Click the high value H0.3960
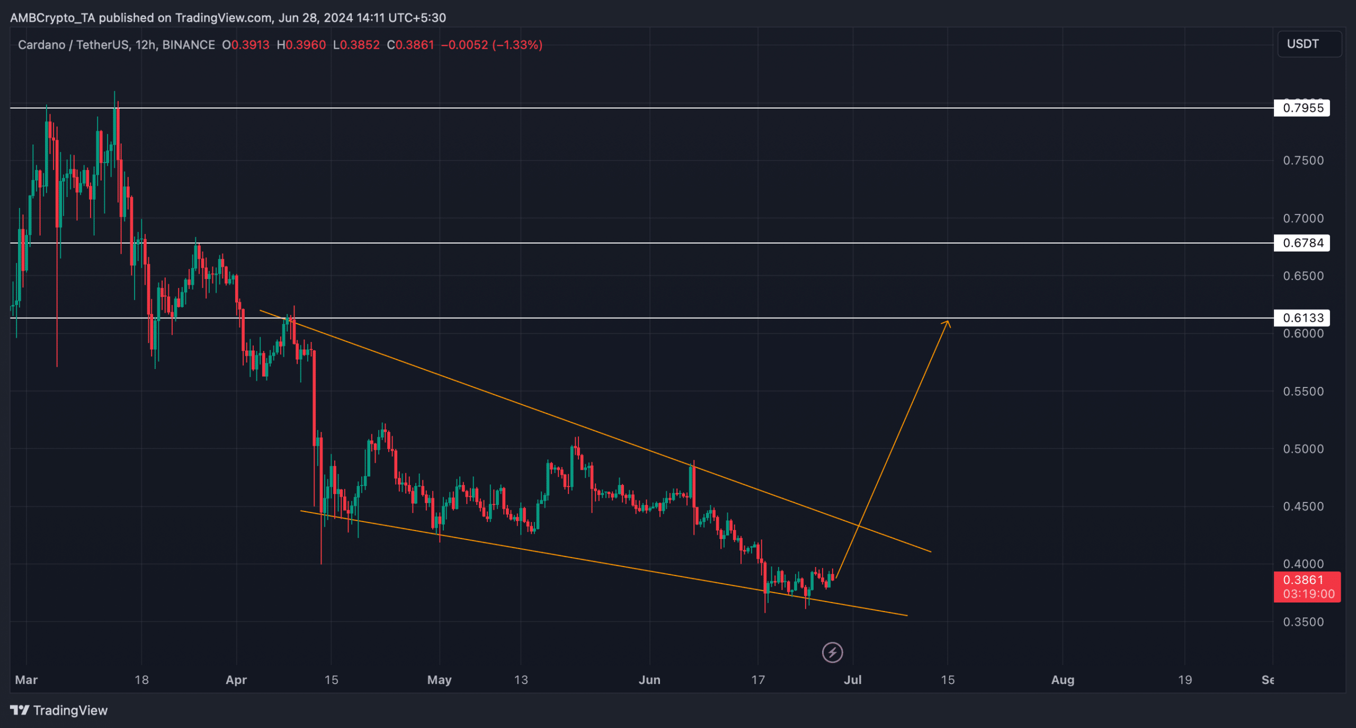This screenshot has width=1356, height=728. (301, 45)
